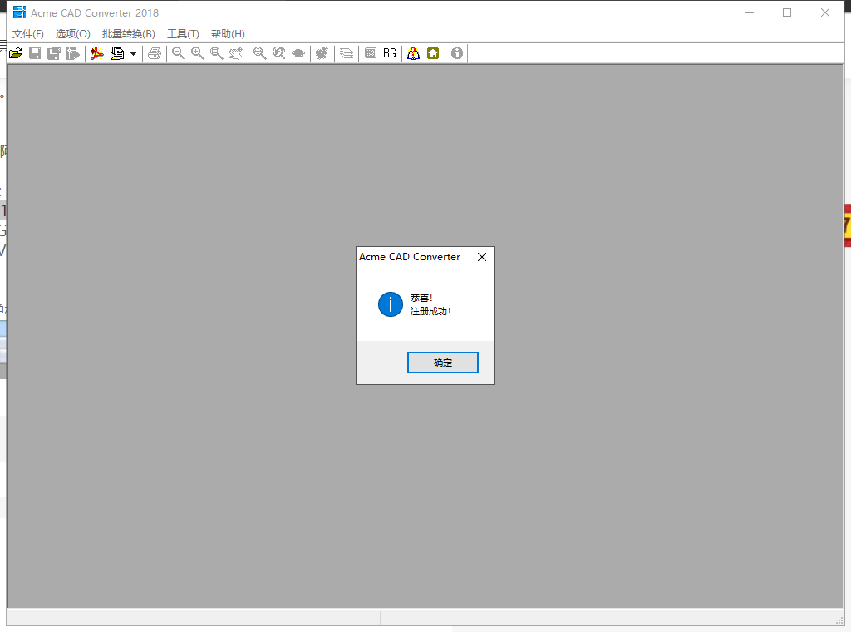Open a file with the folder icon
Image resolution: width=851 pixels, height=632 pixels.
(16, 53)
